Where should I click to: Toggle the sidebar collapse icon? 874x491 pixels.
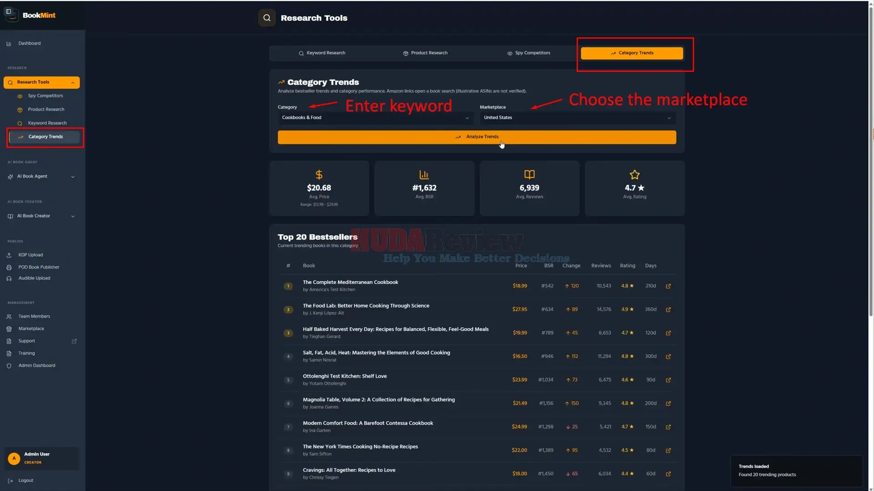coord(8,11)
